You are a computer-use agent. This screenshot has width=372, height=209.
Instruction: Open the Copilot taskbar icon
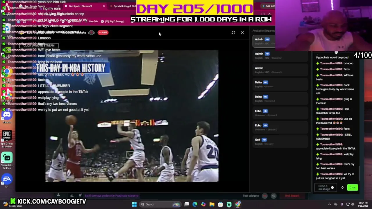(x=203, y=204)
